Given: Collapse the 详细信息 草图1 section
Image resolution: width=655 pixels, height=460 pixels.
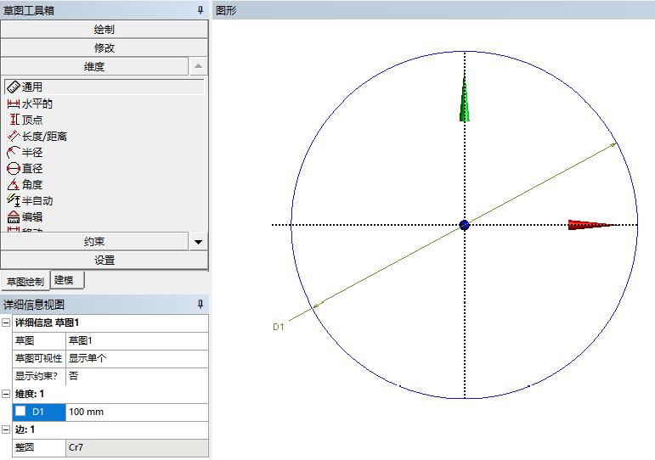Looking at the screenshot, I should (7, 323).
